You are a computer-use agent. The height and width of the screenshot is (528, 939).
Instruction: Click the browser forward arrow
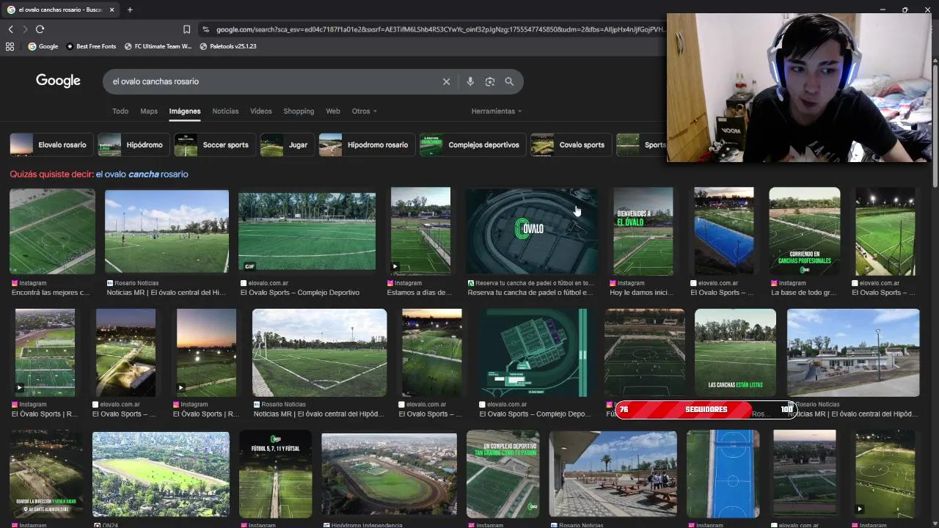pos(25,29)
